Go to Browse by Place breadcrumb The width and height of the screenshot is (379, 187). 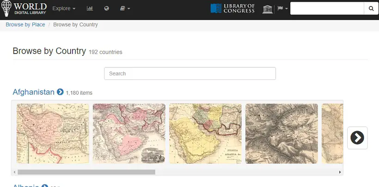(25, 24)
